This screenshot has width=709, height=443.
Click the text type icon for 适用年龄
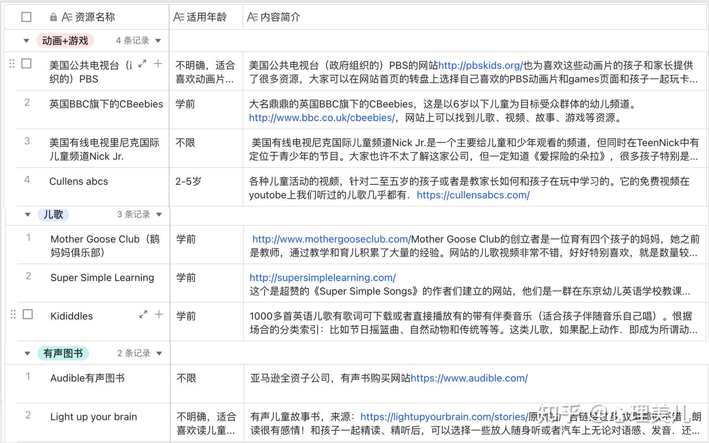[179, 17]
